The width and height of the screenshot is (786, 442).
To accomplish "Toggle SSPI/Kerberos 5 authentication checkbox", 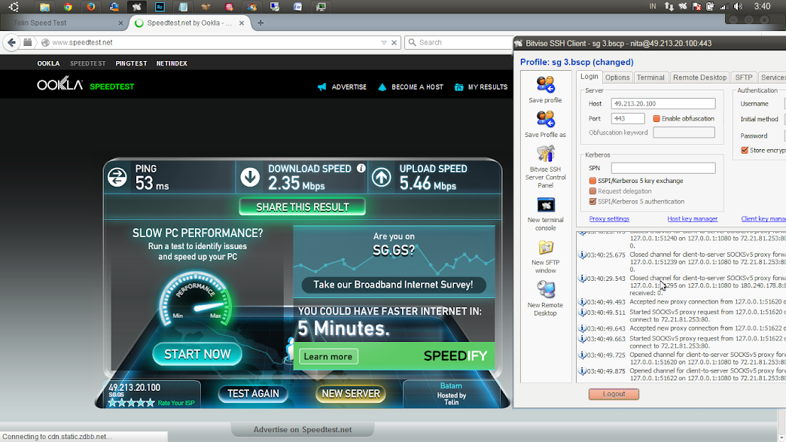I will tap(593, 202).
